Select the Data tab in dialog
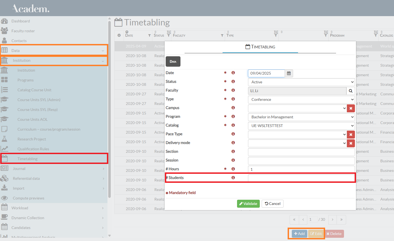This screenshot has width=394, height=241. 173,61
